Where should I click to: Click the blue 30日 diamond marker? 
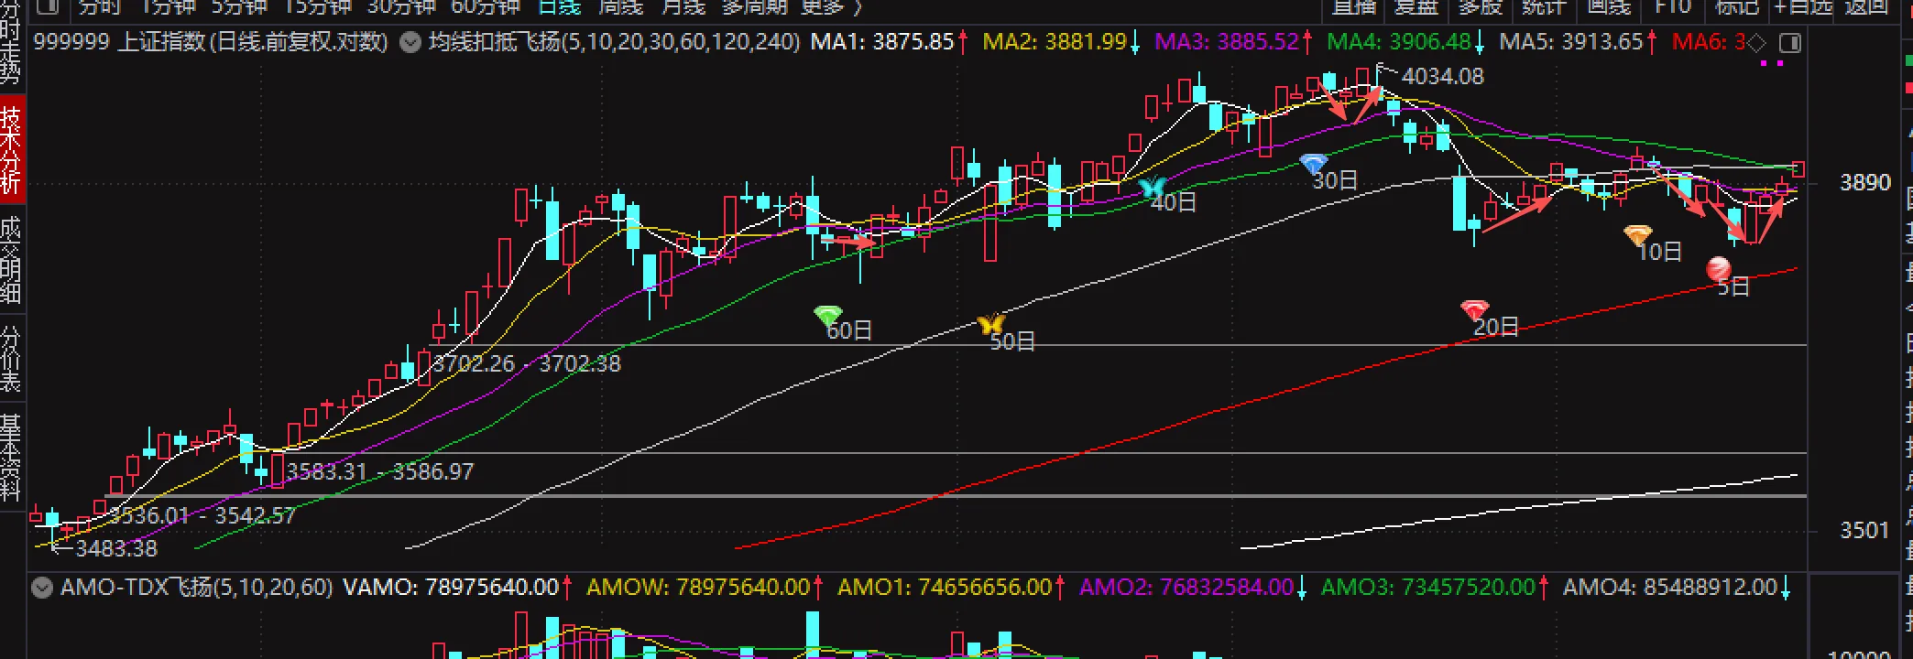(x=1313, y=164)
